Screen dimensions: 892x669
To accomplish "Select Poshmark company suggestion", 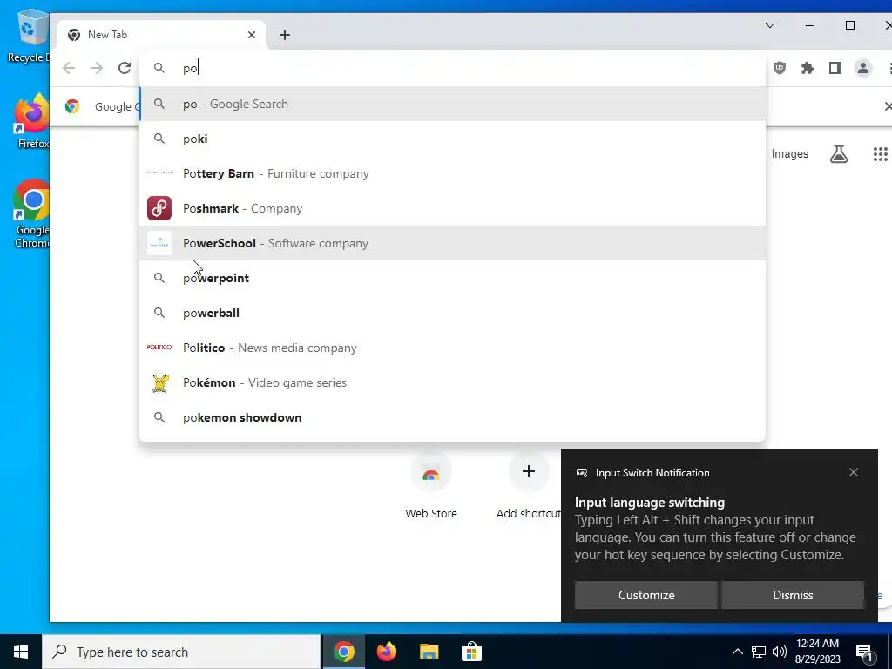I will (x=452, y=208).
